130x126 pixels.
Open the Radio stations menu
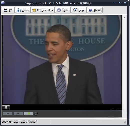[x=23, y=10]
